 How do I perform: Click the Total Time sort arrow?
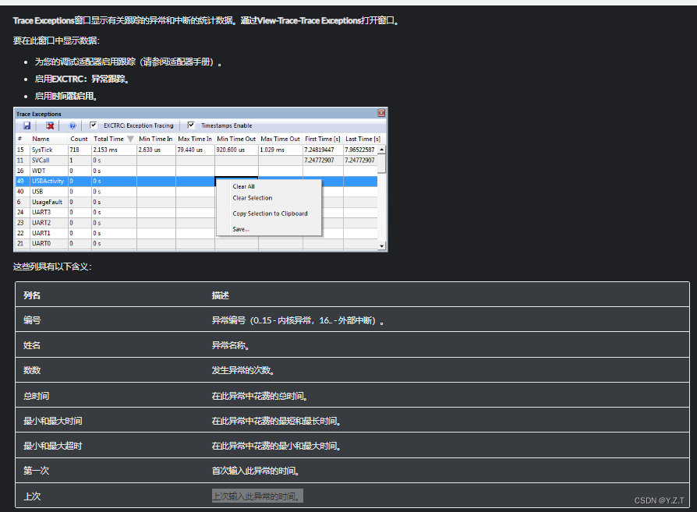point(129,139)
